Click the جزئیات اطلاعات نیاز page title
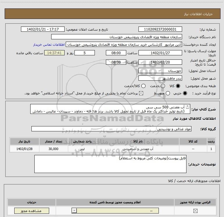The image size is (224, 217). pyautogui.click(x=198, y=14)
